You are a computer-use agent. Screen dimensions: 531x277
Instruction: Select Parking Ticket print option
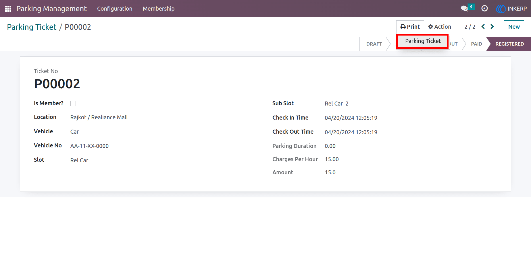[423, 41]
